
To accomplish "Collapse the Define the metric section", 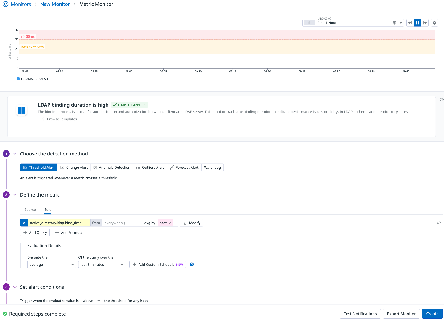I will click(x=15, y=195).
